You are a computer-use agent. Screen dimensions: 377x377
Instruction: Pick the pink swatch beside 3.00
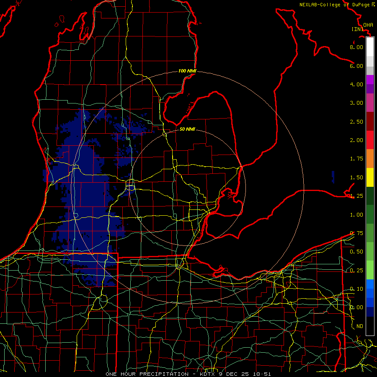(x=370, y=103)
